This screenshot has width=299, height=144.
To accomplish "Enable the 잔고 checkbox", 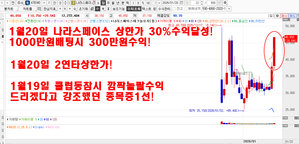I will click(x=174, y=9).
